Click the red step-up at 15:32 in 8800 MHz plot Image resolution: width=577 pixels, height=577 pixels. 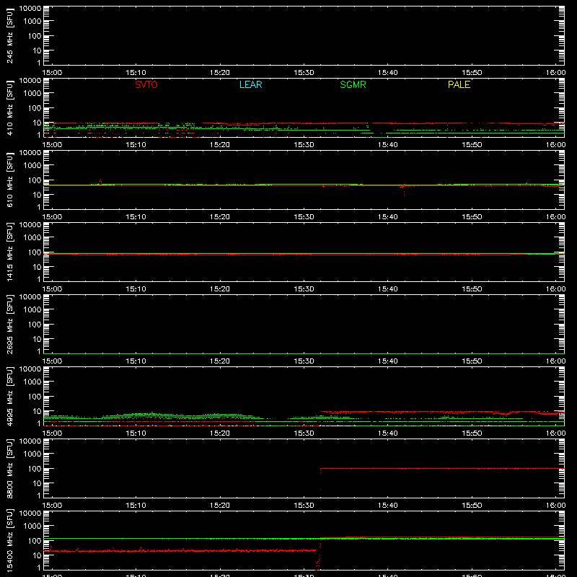pos(320,478)
